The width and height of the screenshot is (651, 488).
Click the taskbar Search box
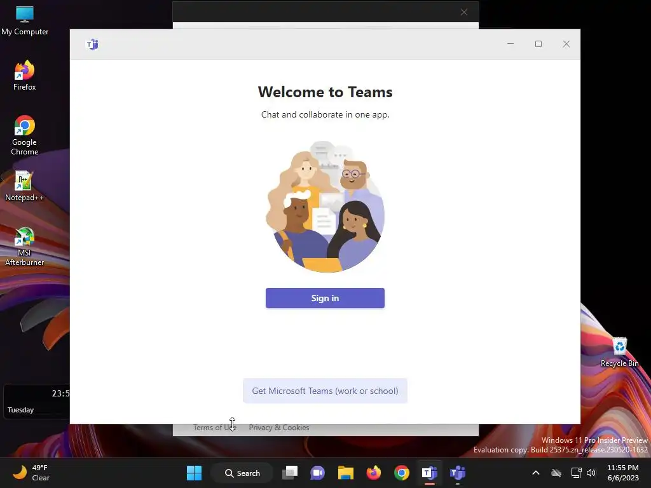point(242,473)
